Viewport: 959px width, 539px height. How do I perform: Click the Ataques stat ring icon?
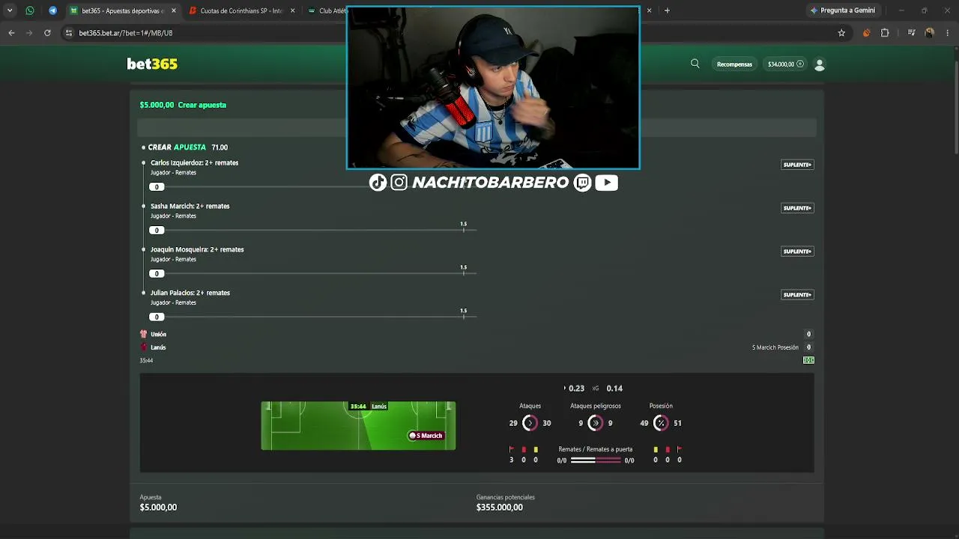[530, 423]
